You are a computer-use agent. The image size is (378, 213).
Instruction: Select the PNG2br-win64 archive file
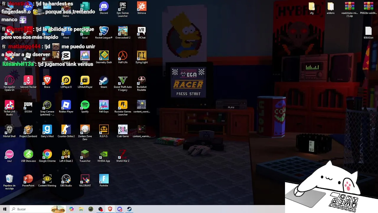368,8
